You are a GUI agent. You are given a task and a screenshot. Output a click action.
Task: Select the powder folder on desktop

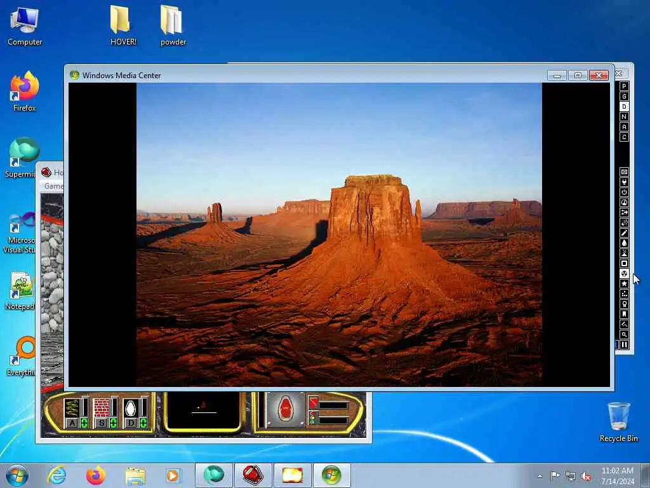pyautogui.click(x=173, y=25)
